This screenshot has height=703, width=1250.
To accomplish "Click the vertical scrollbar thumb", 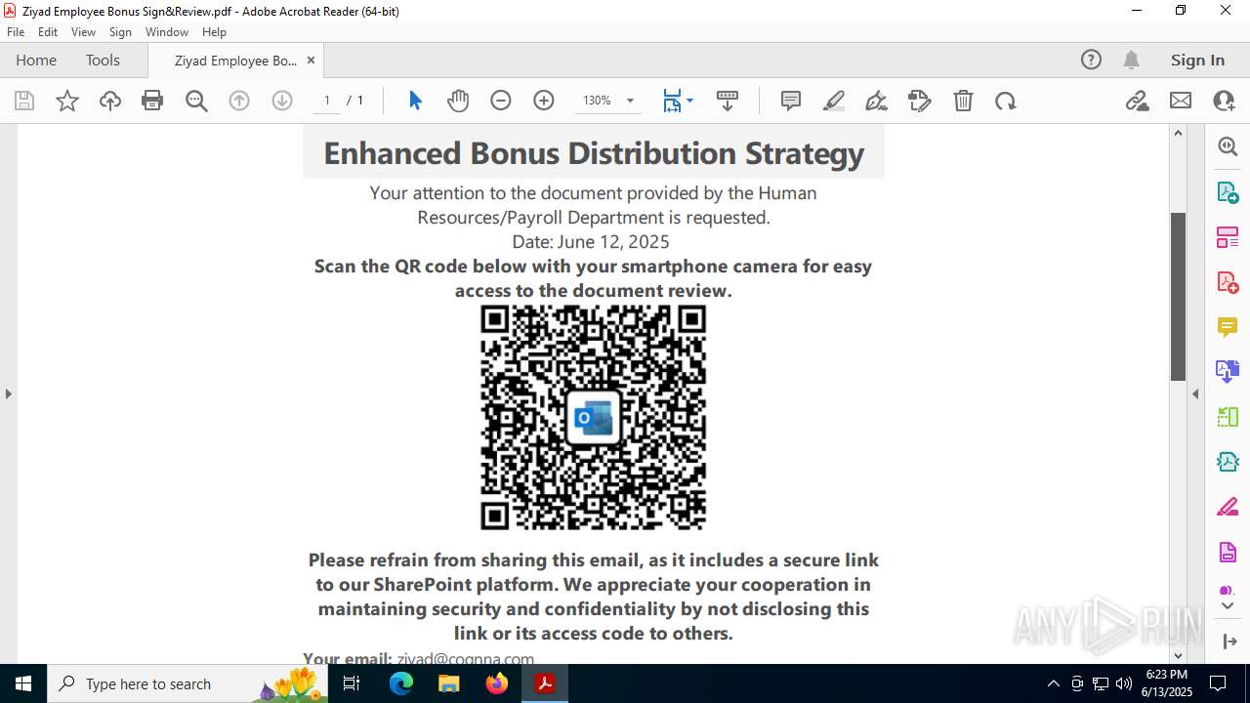I will 1178,296.
